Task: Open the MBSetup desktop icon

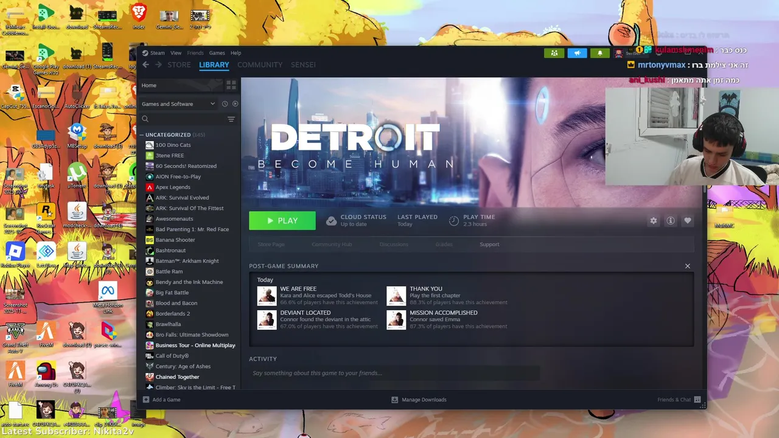Action: (77, 136)
